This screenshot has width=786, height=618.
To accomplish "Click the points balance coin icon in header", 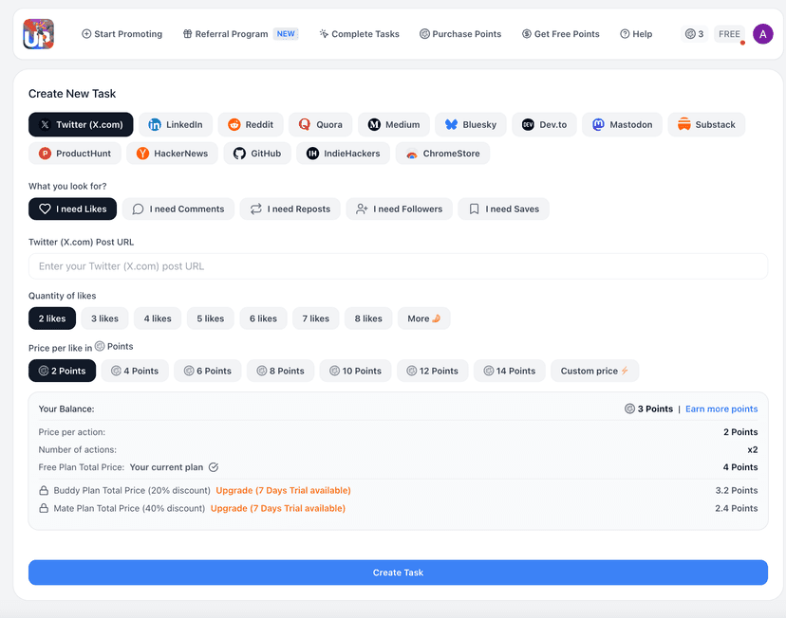I will pyautogui.click(x=690, y=34).
